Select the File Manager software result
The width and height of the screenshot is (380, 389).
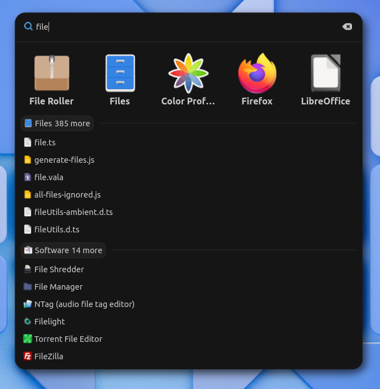point(189,286)
